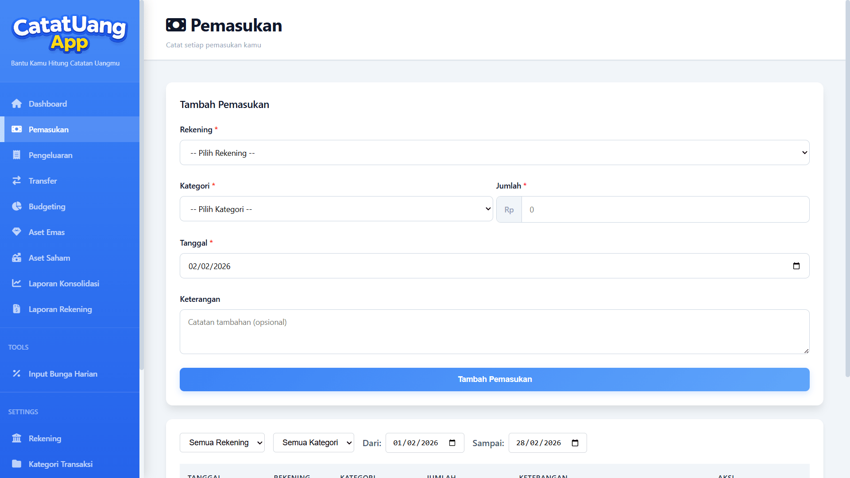Expand the Pilih Rekening dropdown

pyautogui.click(x=495, y=153)
